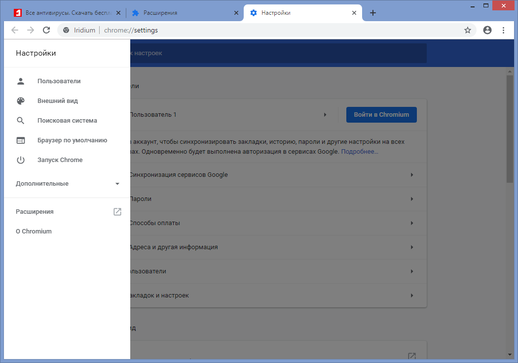The image size is (518, 363).
Task: Click the forward navigation arrow
Action: (x=31, y=31)
